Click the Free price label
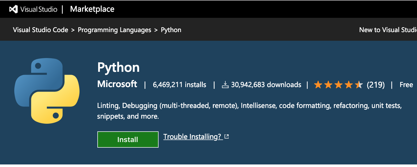The width and height of the screenshot is (417, 167). coord(406,85)
